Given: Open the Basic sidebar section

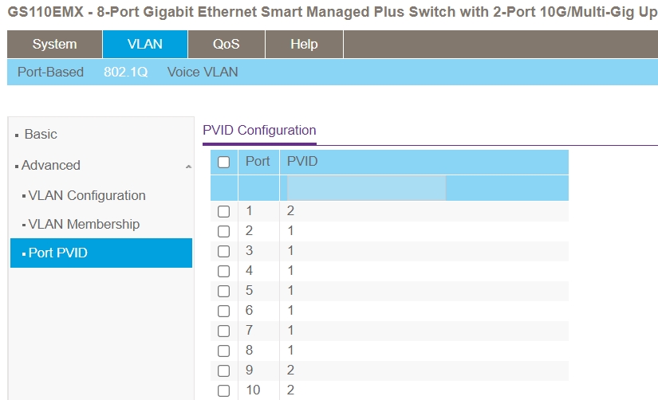Looking at the screenshot, I should click(41, 134).
